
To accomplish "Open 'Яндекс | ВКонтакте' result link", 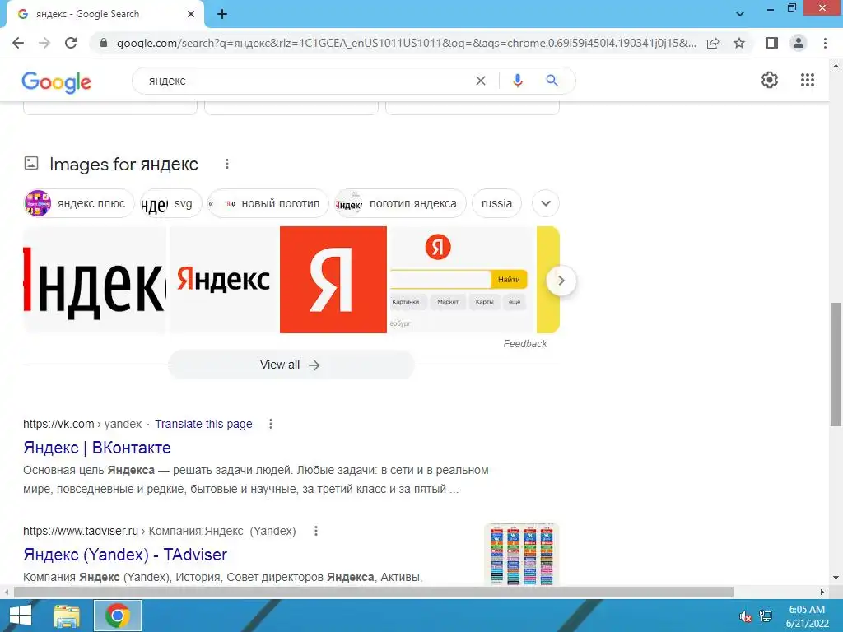I will click(x=97, y=448).
